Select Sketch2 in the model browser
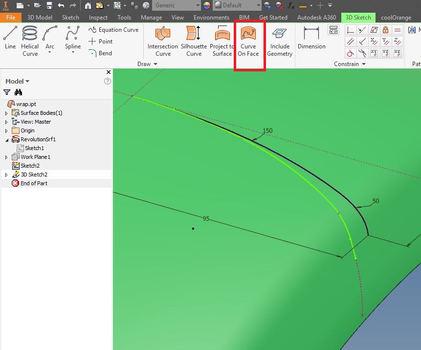 30,165
